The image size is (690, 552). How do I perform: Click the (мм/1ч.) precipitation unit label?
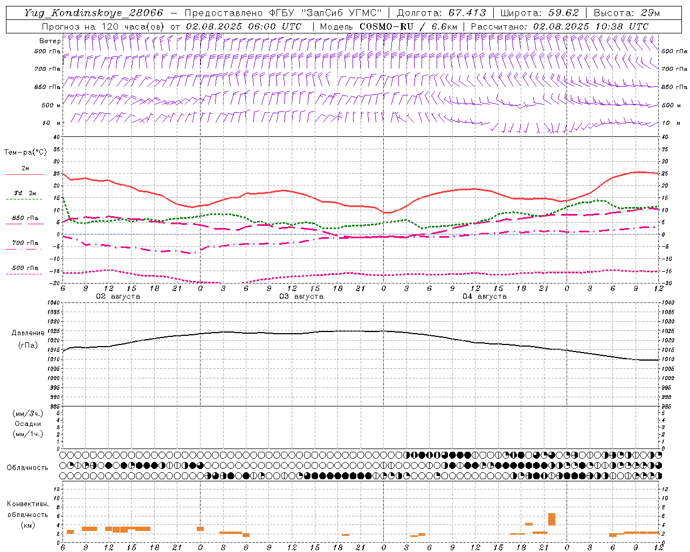click(28, 434)
